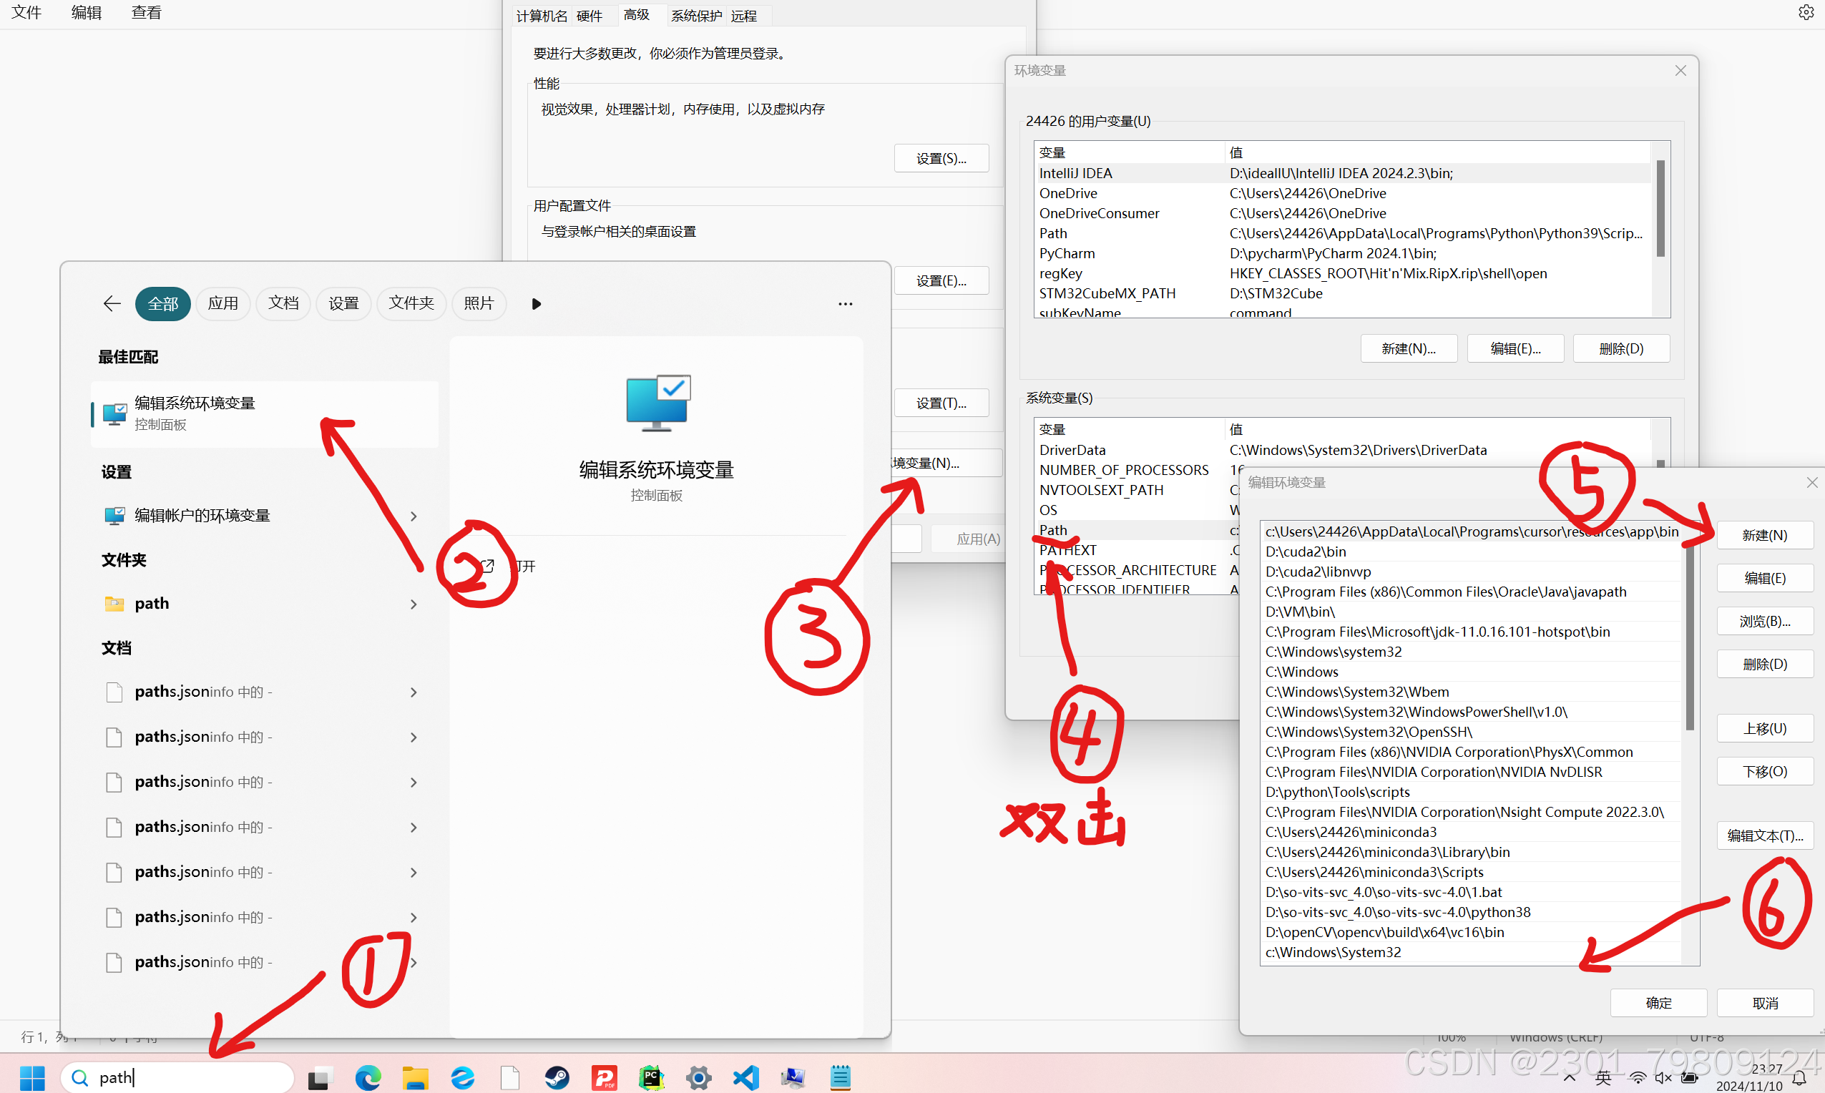
Task: Launch Visual Studio Code from the taskbar
Action: pyautogui.click(x=745, y=1077)
